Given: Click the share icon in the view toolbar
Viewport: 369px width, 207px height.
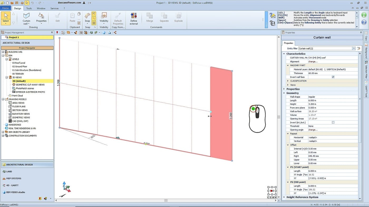Looking at the screenshot, I should click(x=115, y=33).
